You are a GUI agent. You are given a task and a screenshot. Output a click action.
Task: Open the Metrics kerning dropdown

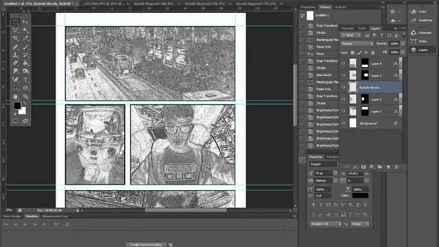coord(335,180)
